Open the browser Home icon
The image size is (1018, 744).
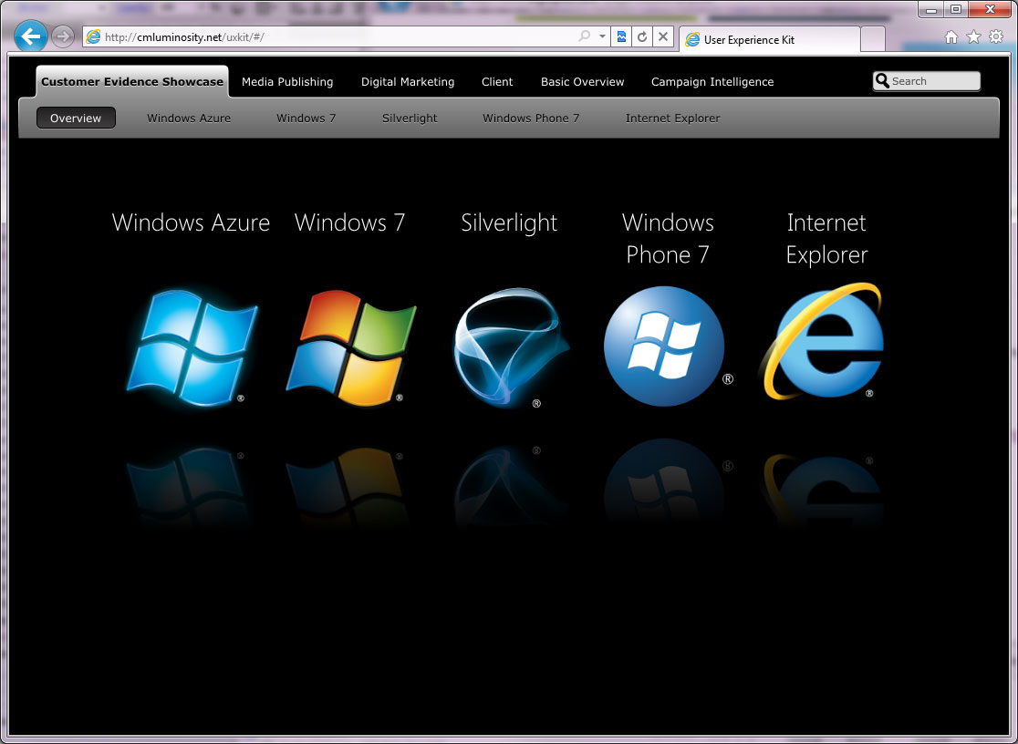coord(951,37)
